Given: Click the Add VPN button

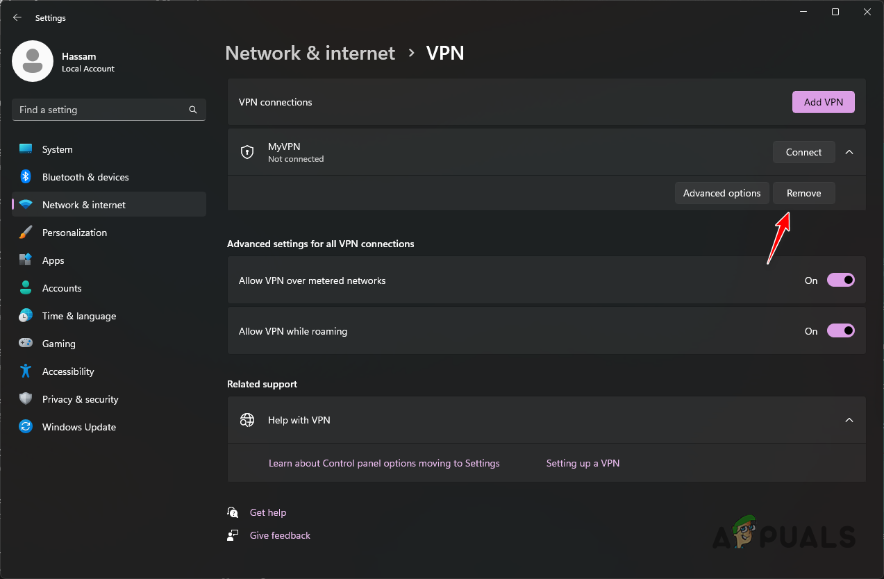Looking at the screenshot, I should pyautogui.click(x=823, y=101).
